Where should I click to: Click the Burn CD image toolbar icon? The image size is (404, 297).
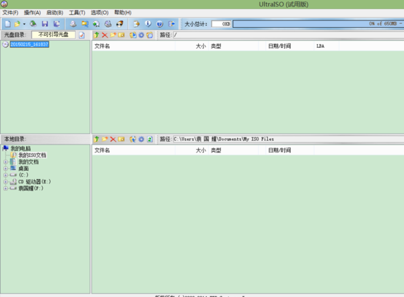pyautogui.click(x=119, y=24)
